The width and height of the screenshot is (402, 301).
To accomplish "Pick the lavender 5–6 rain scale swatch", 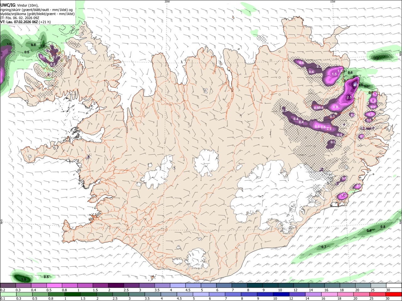I will [200, 294].
